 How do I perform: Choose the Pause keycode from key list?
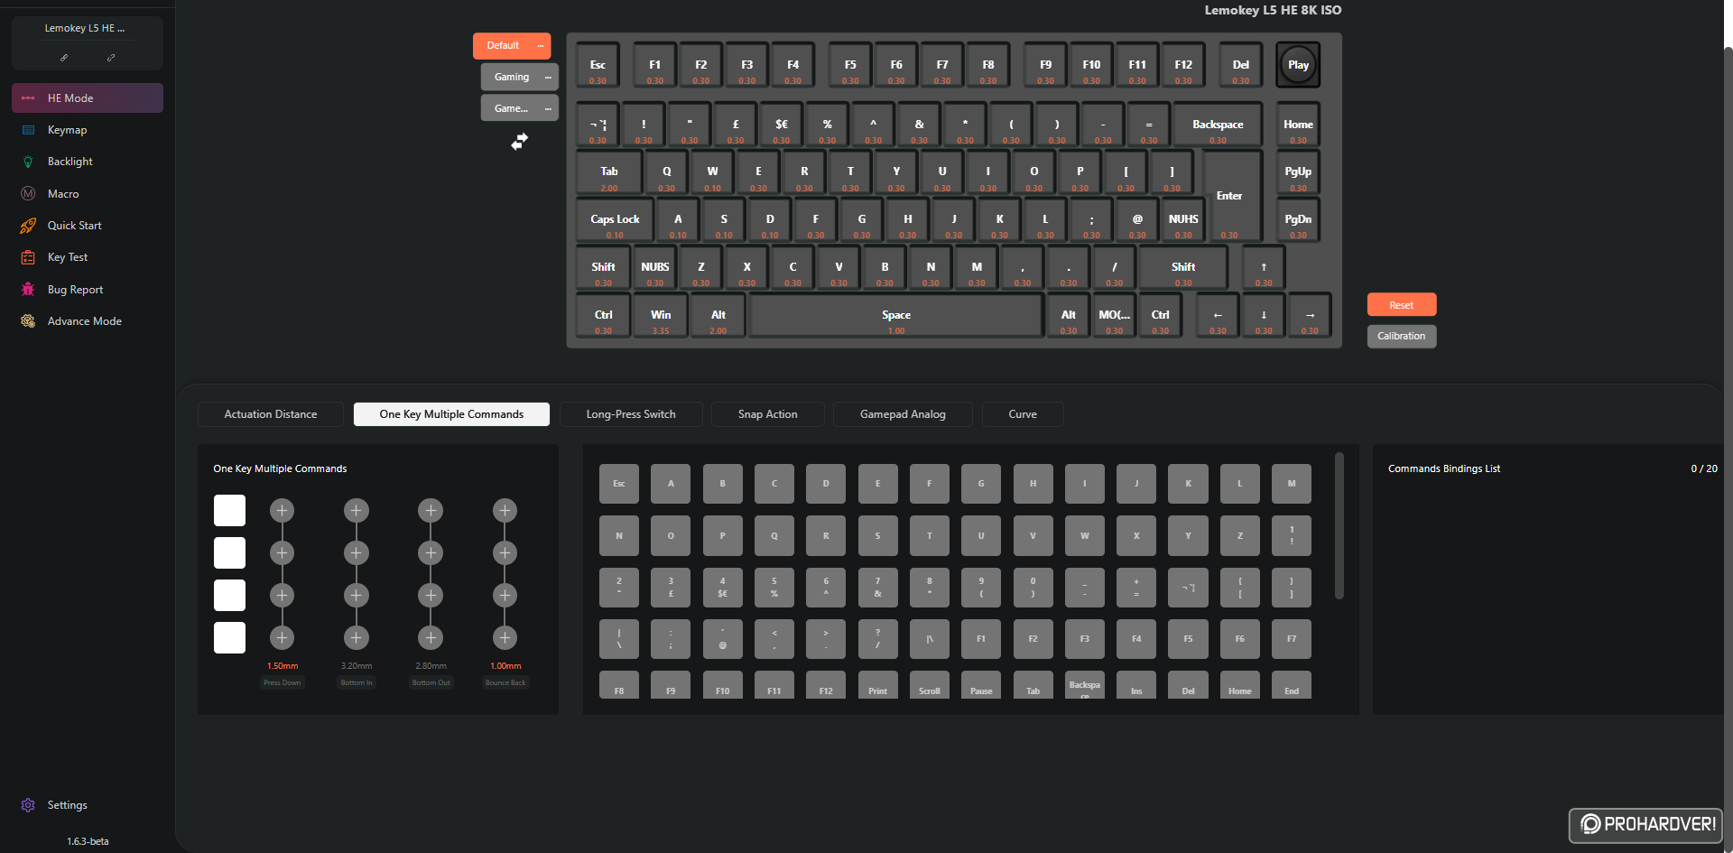pyautogui.click(x=981, y=686)
